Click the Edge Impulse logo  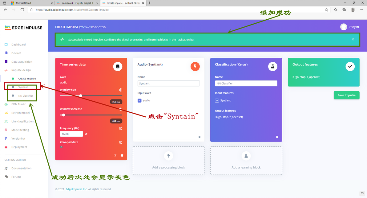click(x=23, y=28)
